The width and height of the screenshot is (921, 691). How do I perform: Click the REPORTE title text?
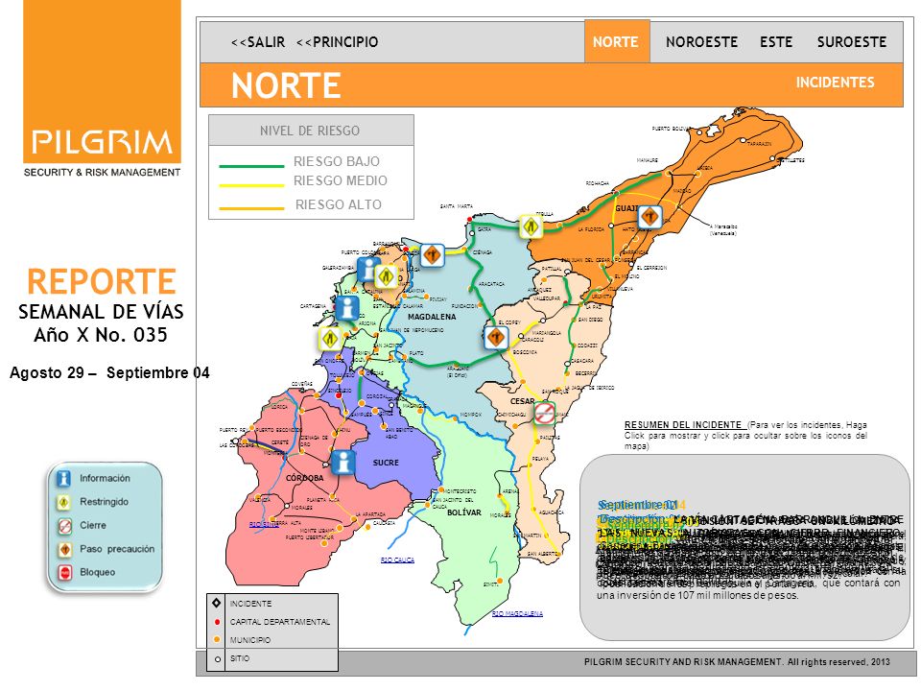coord(102,281)
